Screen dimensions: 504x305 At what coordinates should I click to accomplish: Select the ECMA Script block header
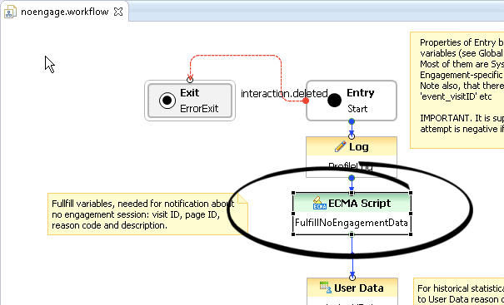point(352,203)
